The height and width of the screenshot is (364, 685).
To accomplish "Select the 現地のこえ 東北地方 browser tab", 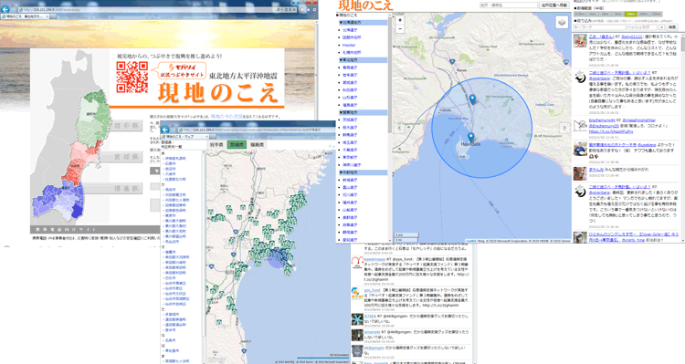I will click(26, 16).
